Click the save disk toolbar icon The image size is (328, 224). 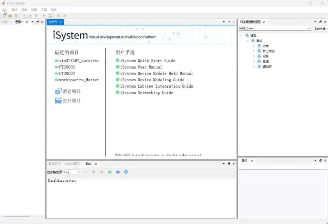coord(16,16)
